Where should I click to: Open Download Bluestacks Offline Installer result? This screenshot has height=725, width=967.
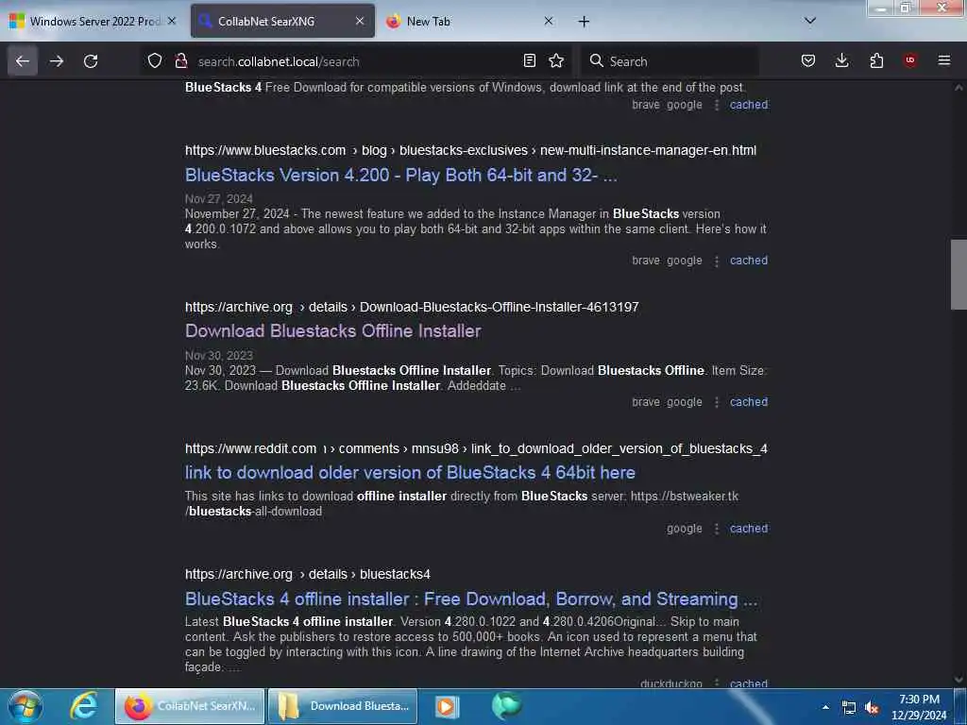(x=333, y=331)
